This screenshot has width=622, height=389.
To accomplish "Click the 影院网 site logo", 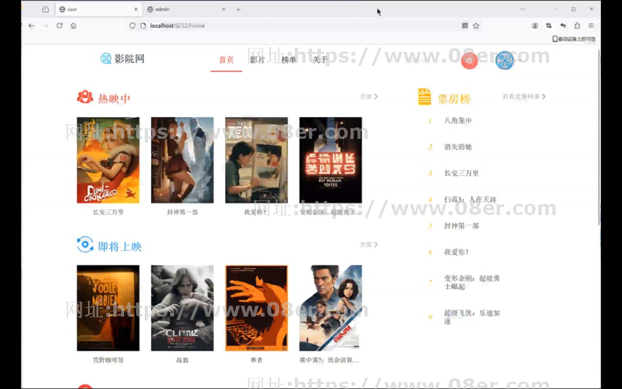I will (122, 59).
